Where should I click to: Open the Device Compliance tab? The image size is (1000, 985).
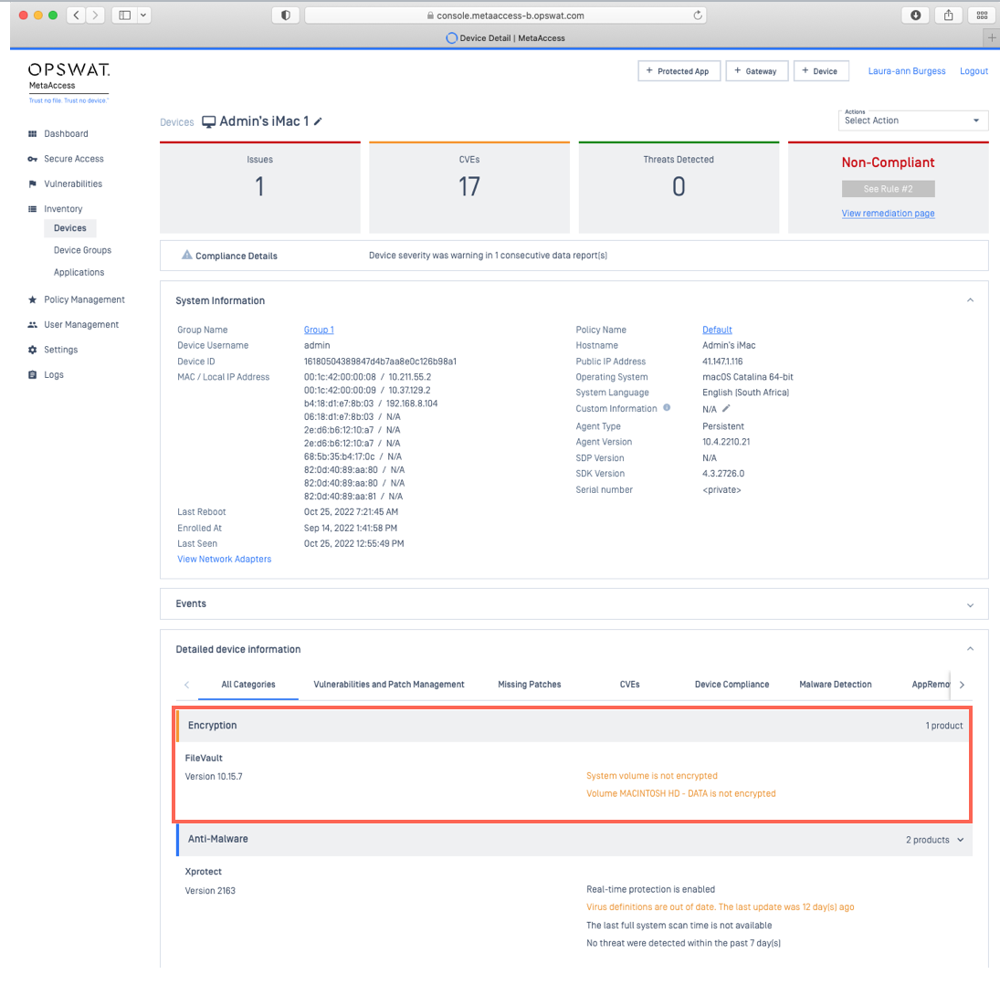732,685
